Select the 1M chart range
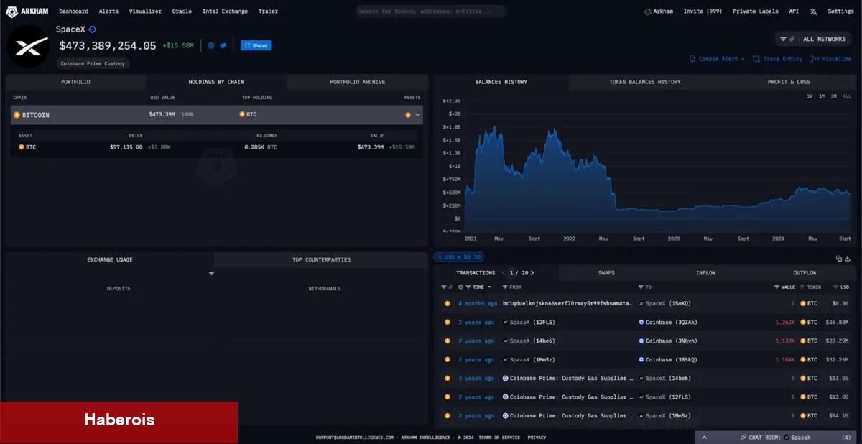Screen dimensions: 862x444 [821, 96]
